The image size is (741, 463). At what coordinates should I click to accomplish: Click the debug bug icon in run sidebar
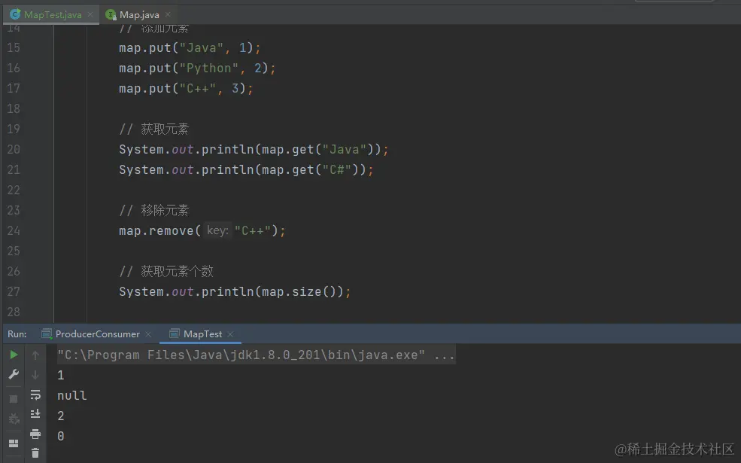tap(14, 419)
